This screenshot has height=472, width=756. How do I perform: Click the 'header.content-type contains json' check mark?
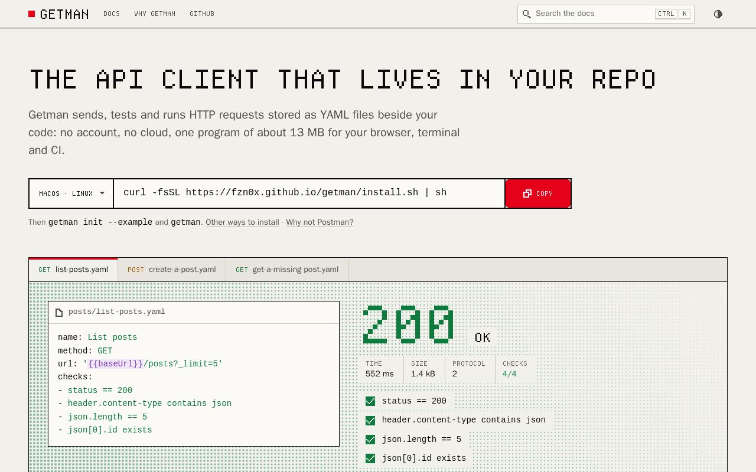[x=370, y=421]
